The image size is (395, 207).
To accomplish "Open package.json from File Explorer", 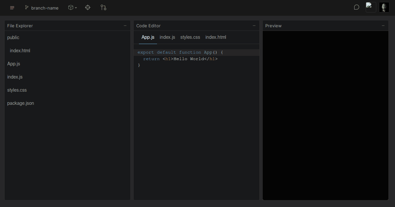I will pyautogui.click(x=20, y=103).
